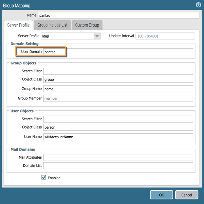This screenshot has height=204, width=204.
Task: Edit the Object Class field with person
Action: coord(118,127)
